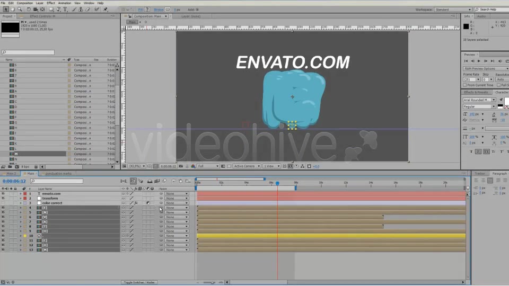Click the First Frame button in Preview panel

tap(466, 61)
